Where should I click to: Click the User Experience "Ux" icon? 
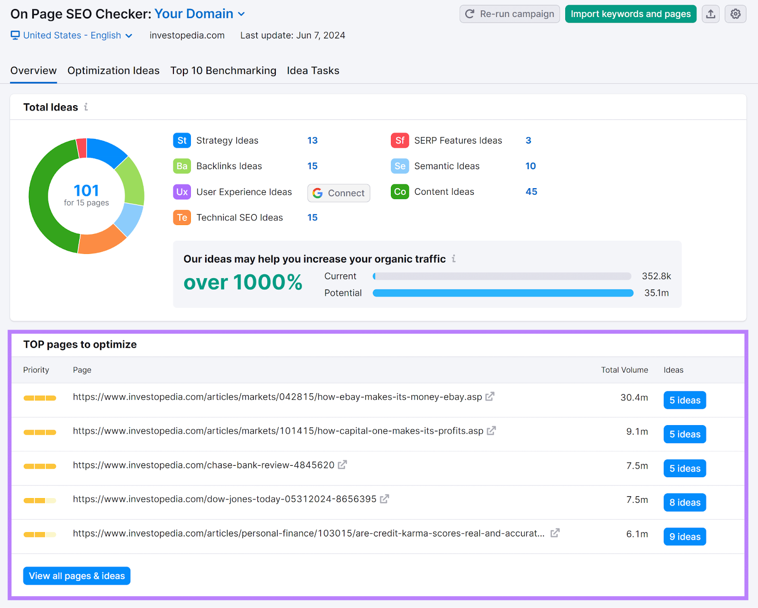[x=181, y=192]
